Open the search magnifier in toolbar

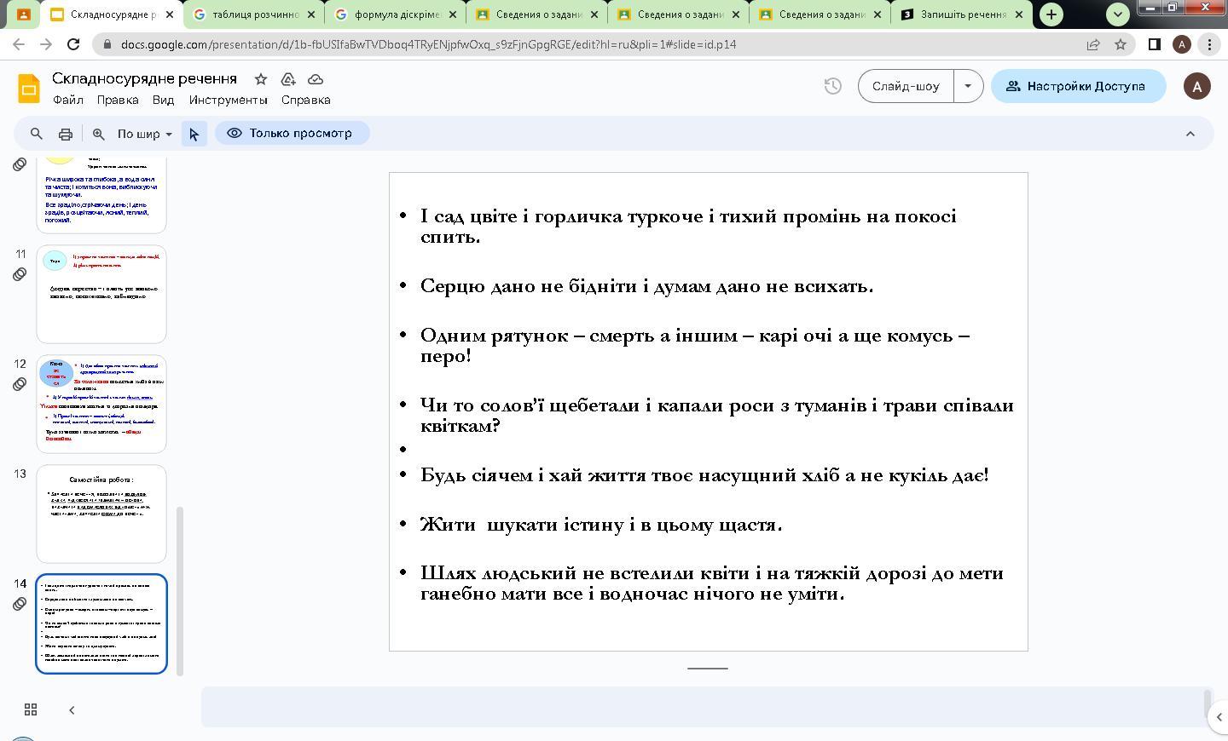tap(36, 134)
